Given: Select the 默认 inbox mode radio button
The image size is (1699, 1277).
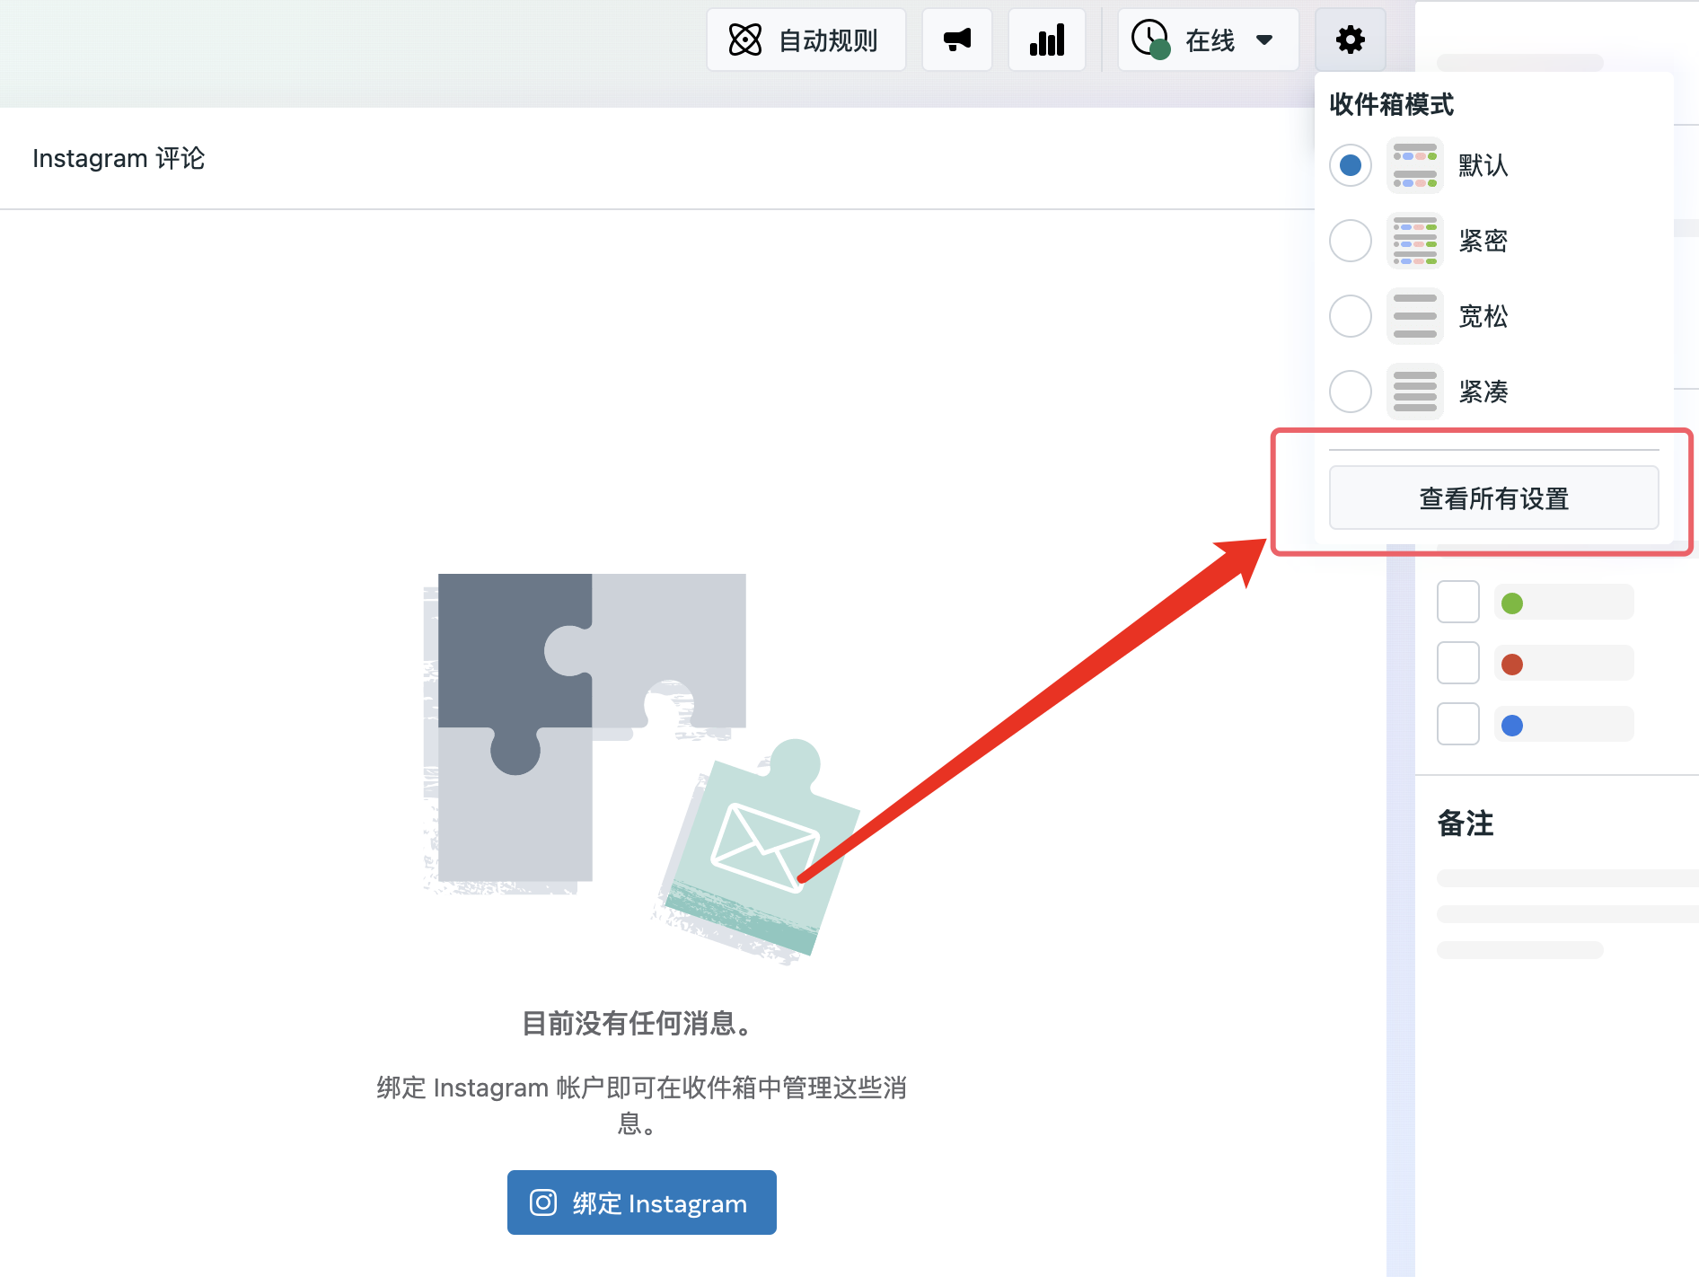Looking at the screenshot, I should point(1351,165).
